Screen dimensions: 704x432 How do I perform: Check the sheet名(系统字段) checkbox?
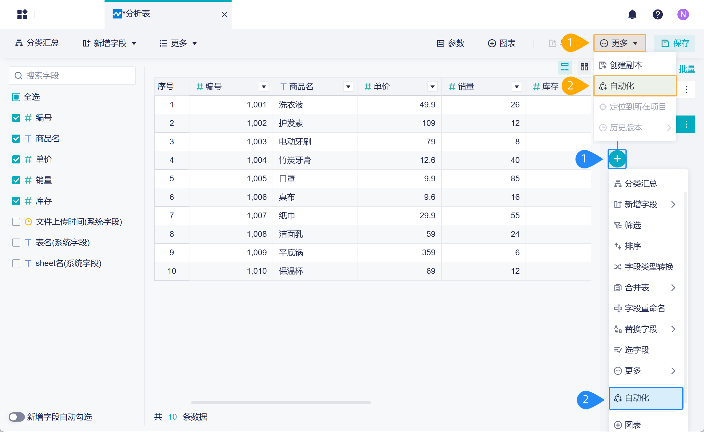[16, 263]
